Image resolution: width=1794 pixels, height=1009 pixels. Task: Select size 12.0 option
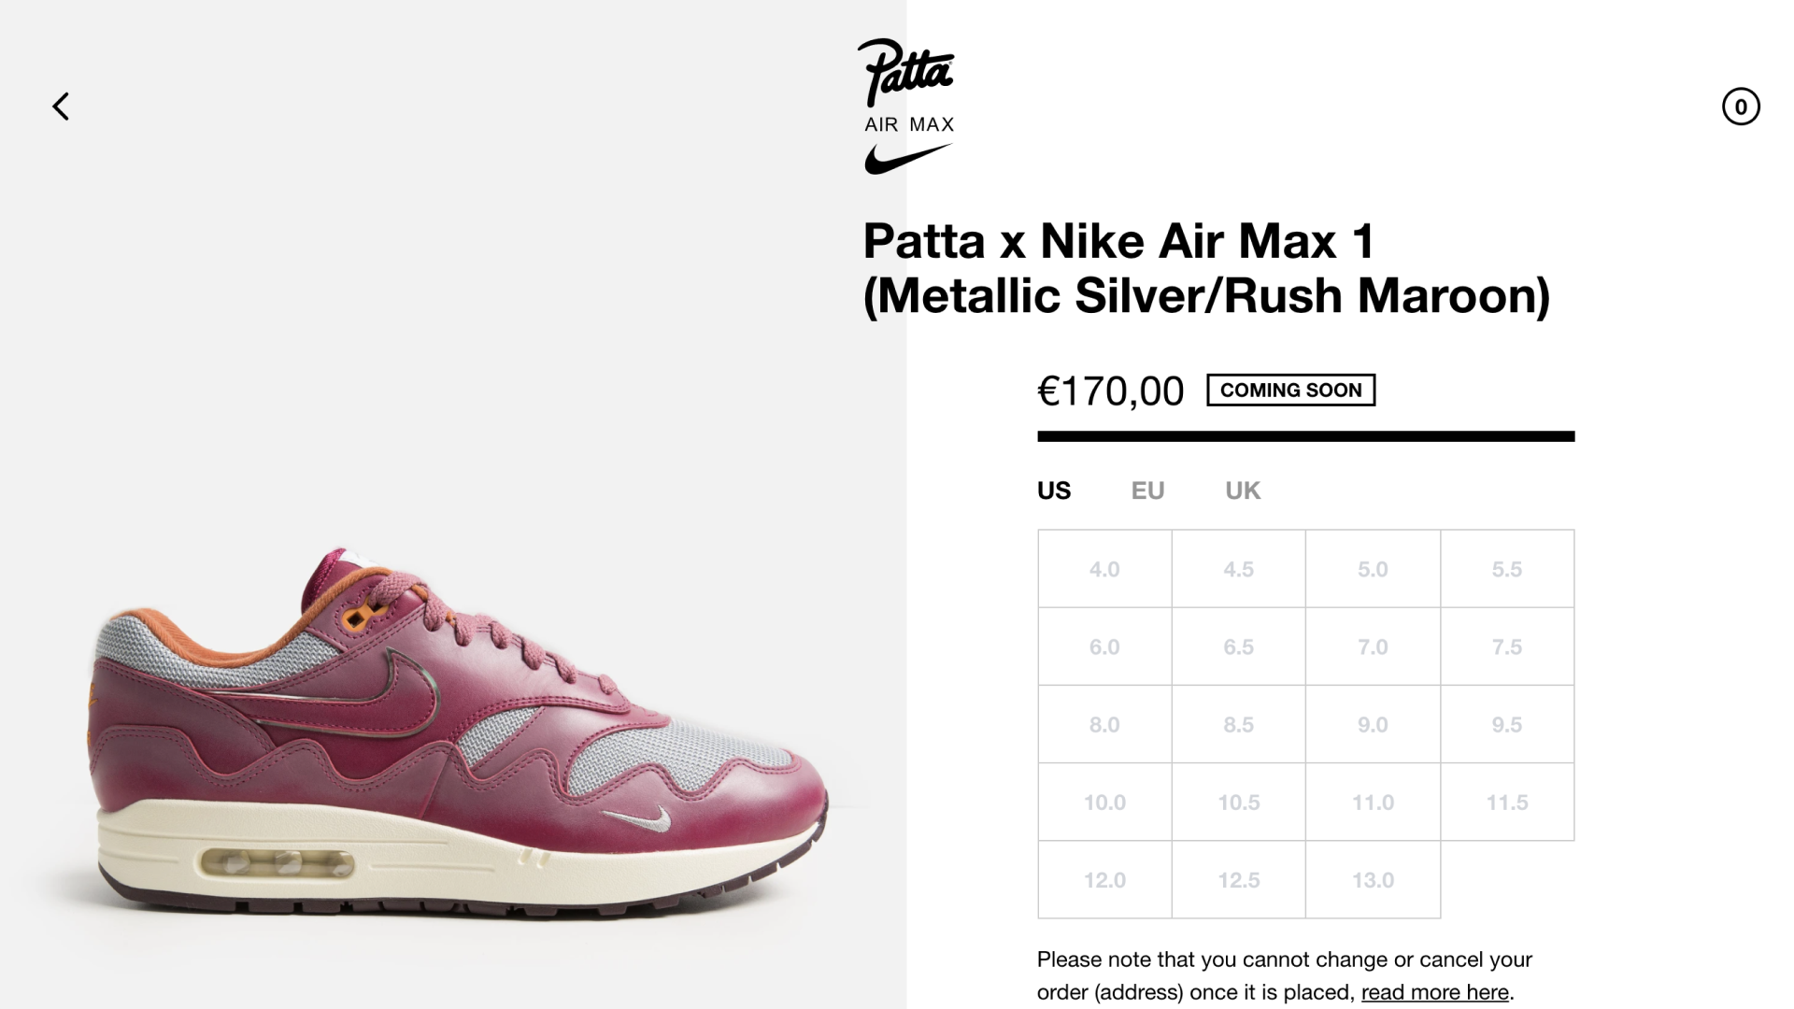(x=1104, y=879)
